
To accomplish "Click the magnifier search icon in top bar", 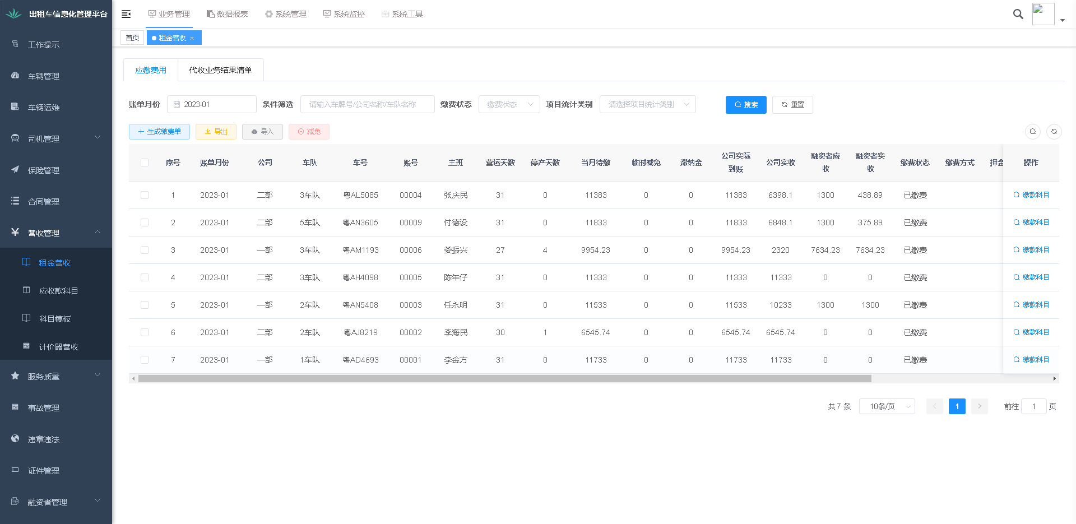I will click(x=1018, y=14).
